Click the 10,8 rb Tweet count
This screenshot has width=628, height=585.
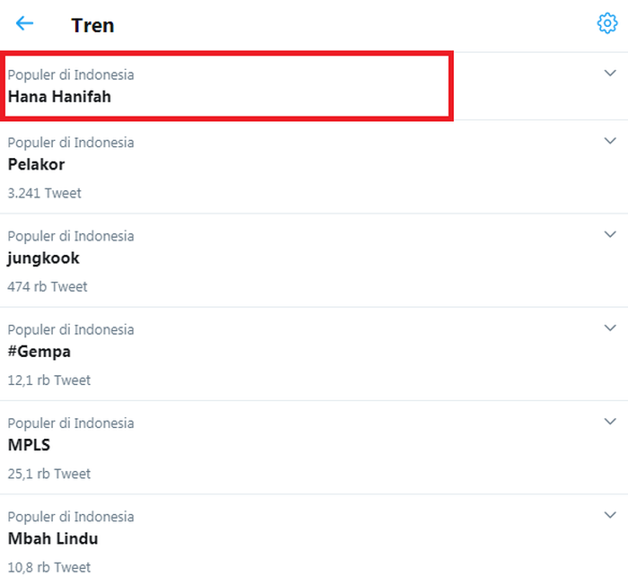[x=48, y=567]
